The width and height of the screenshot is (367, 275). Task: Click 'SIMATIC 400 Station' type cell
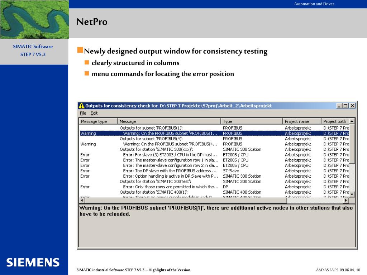pos(242,192)
